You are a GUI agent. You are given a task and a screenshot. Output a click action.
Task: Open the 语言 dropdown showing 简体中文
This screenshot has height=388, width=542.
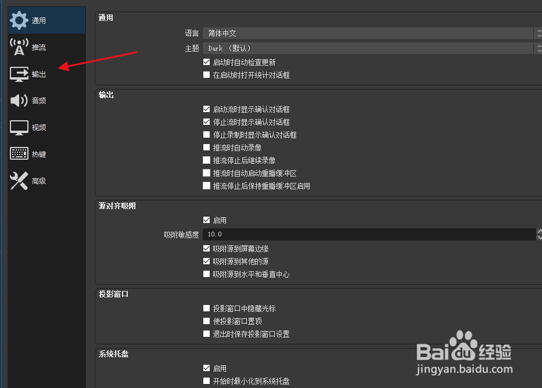[x=372, y=33]
